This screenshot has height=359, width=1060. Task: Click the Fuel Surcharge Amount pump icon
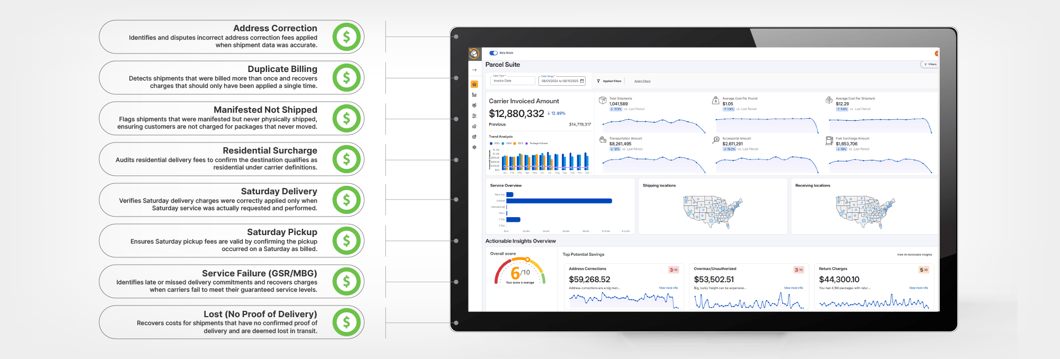pos(829,140)
